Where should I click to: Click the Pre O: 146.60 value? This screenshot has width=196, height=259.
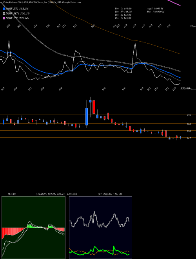tap(123, 9)
